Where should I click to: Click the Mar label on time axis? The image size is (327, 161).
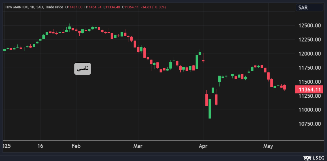[x=138, y=146]
